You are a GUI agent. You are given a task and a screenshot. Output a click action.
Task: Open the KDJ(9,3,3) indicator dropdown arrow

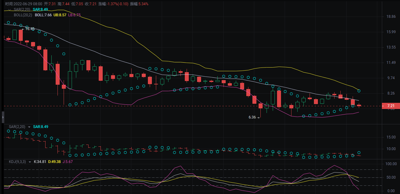pos(30,162)
